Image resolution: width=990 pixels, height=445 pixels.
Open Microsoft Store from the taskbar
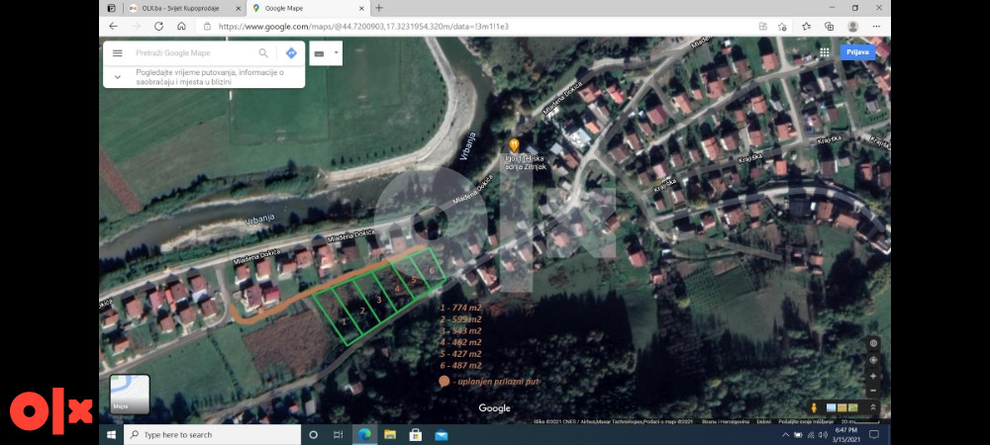[x=416, y=435]
